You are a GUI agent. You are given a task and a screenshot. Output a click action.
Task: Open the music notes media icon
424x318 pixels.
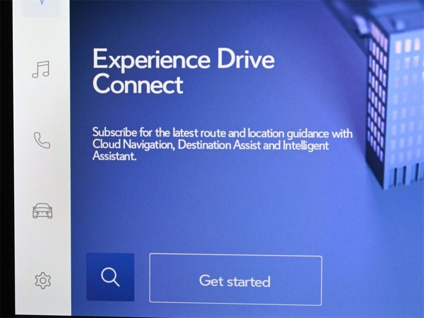pos(41,69)
